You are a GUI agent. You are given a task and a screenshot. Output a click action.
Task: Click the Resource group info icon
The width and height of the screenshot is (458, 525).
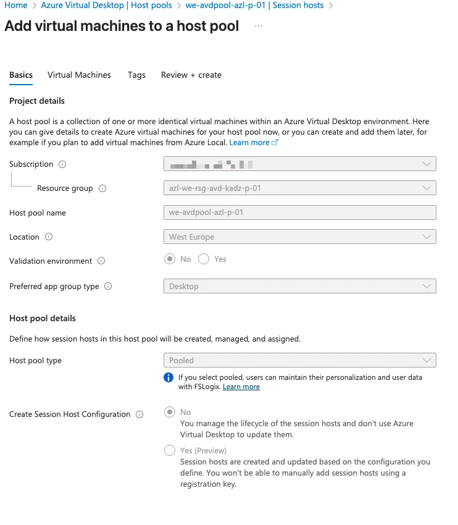tap(102, 188)
